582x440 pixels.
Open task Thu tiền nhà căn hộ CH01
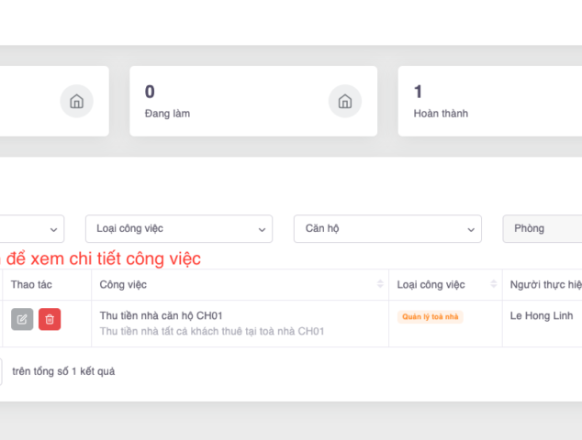pos(162,315)
